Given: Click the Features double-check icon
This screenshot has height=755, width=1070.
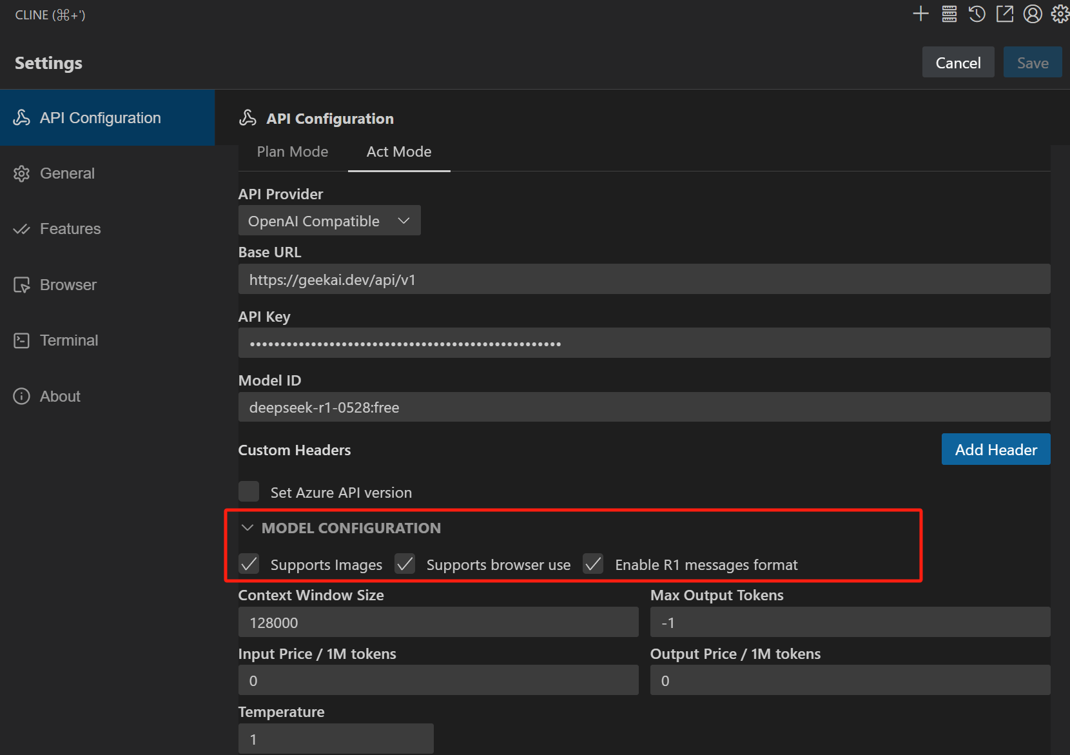Looking at the screenshot, I should pyautogui.click(x=21, y=229).
